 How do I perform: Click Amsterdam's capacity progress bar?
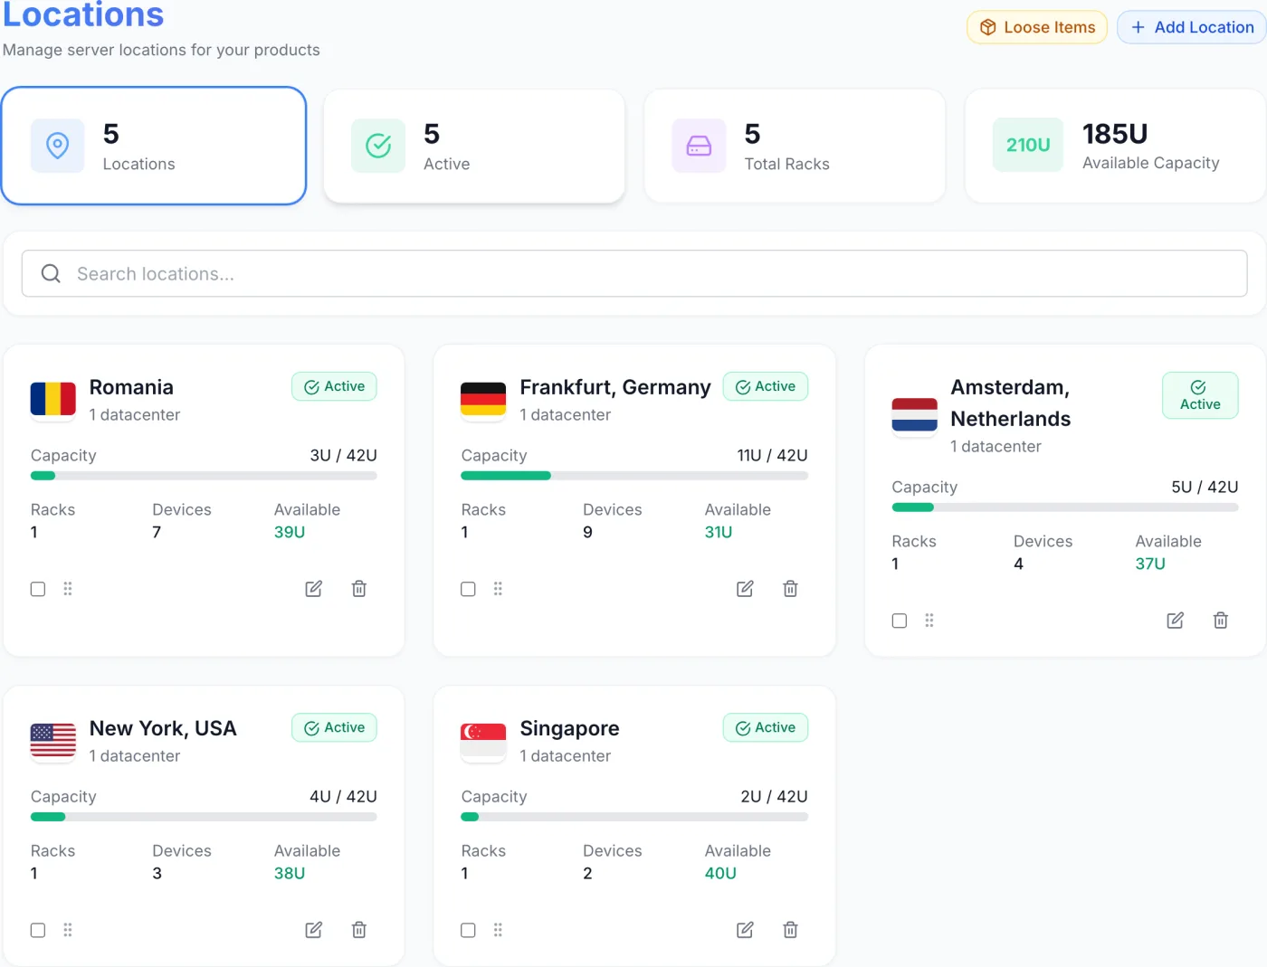click(1065, 507)
